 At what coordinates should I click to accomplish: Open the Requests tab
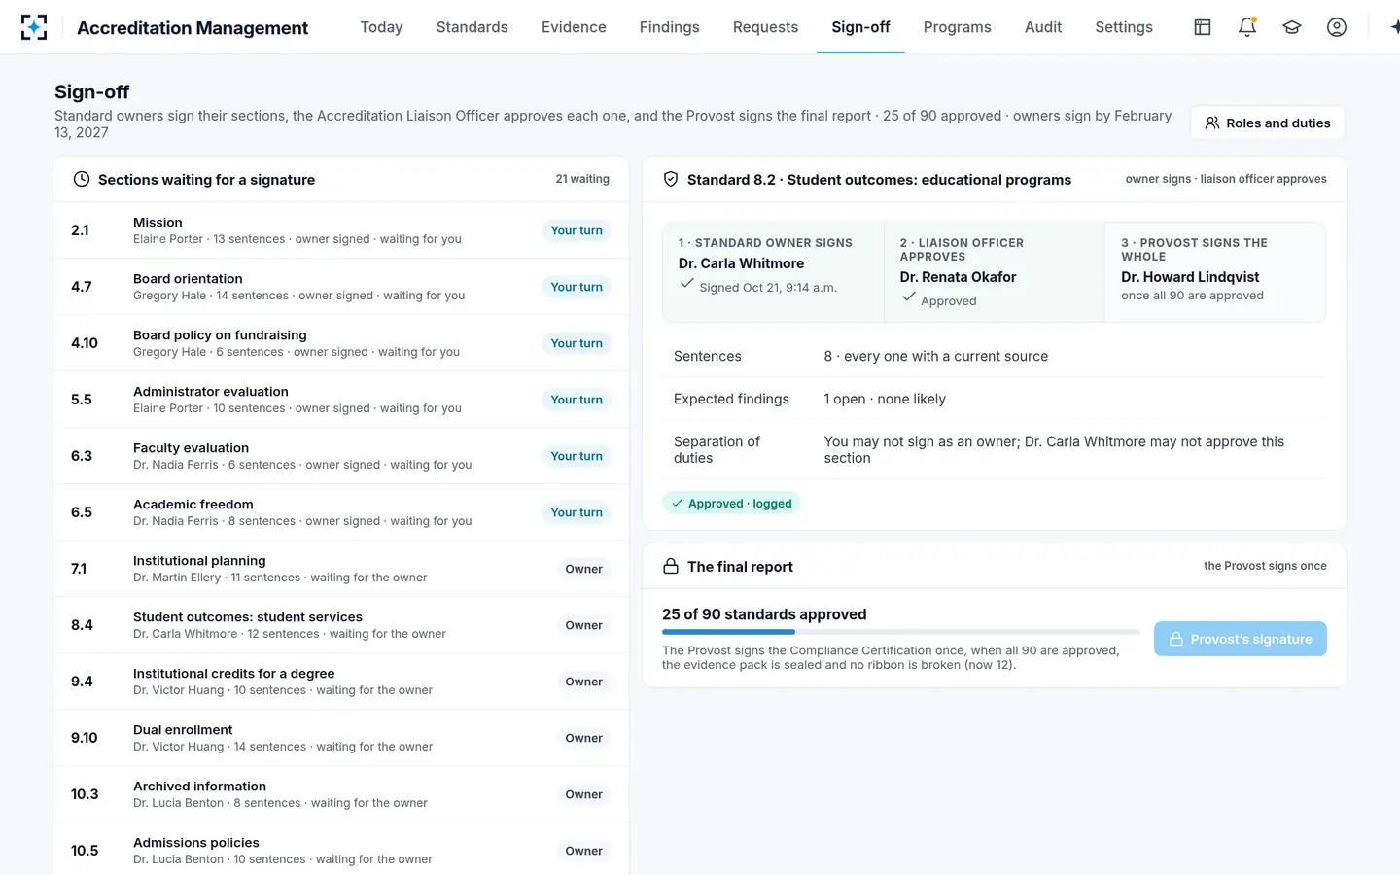pyautogui.click(x=765, y=27)
